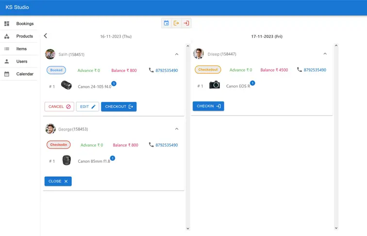The image size is (367, 236).
Task: Click George(158453) name text
Action: [x=73, y=129]
